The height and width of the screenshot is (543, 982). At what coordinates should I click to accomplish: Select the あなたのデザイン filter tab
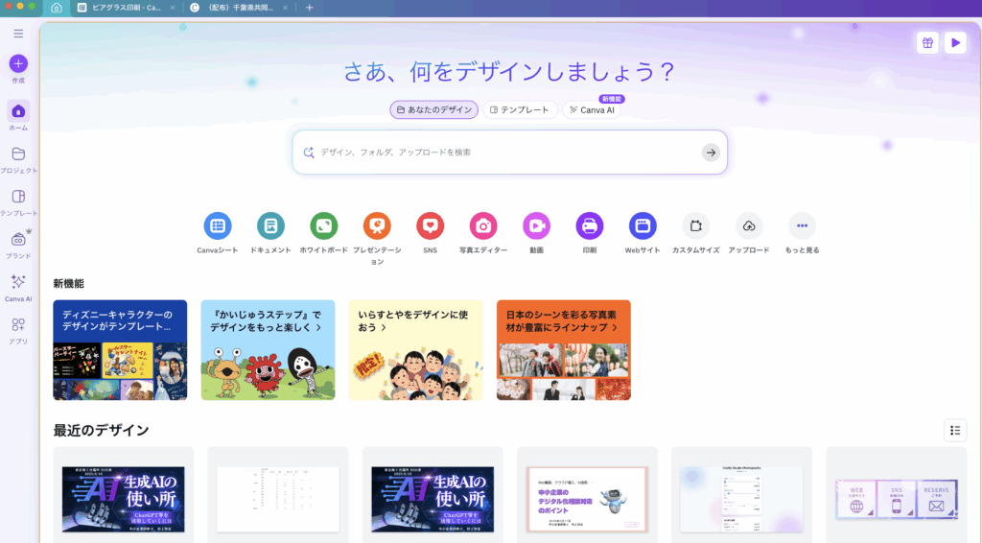click(x=434, y=109)
